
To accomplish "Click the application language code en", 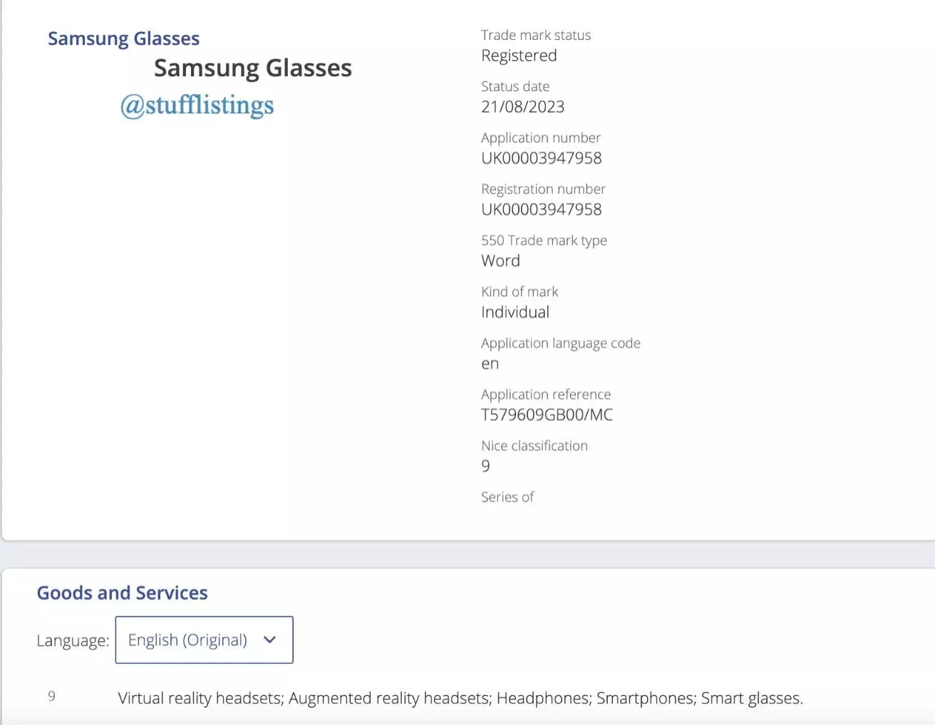I will [490, 364].
